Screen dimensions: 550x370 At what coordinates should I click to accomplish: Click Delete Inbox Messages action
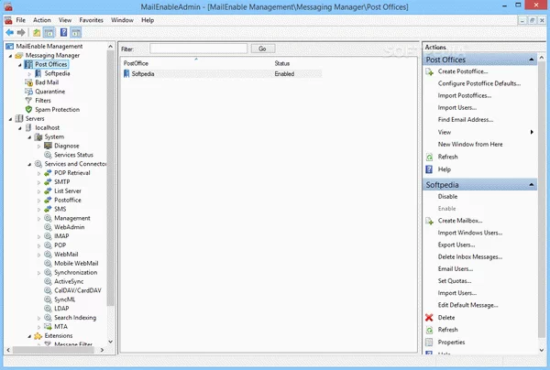pos(470,256)
